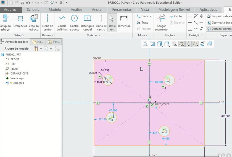The image size is (232, 157).
Task: Toggle datum axis display in graphics toolbar
Action: 188,44
